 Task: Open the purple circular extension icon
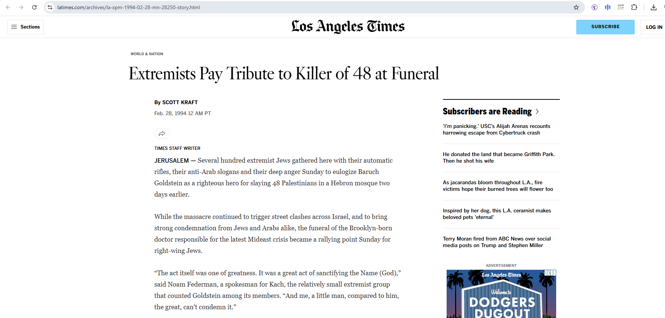click(595, 7)
